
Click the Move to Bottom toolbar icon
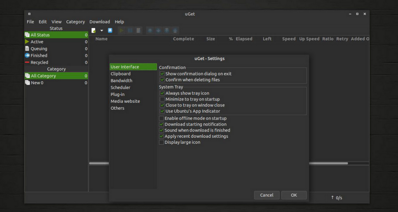175,30
